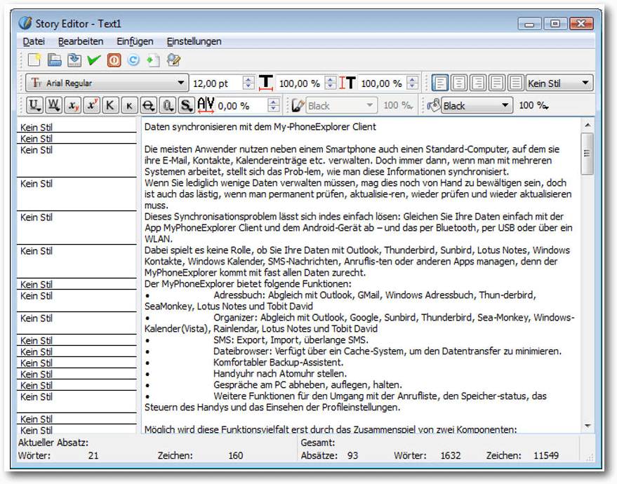The height and width of the screenshot is (484, 617).
Task: Open the Datei menu
Action: 34,41
